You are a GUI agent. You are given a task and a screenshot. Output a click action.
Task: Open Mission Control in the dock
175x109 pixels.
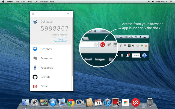pyautogui.click(x=44, y=102)
